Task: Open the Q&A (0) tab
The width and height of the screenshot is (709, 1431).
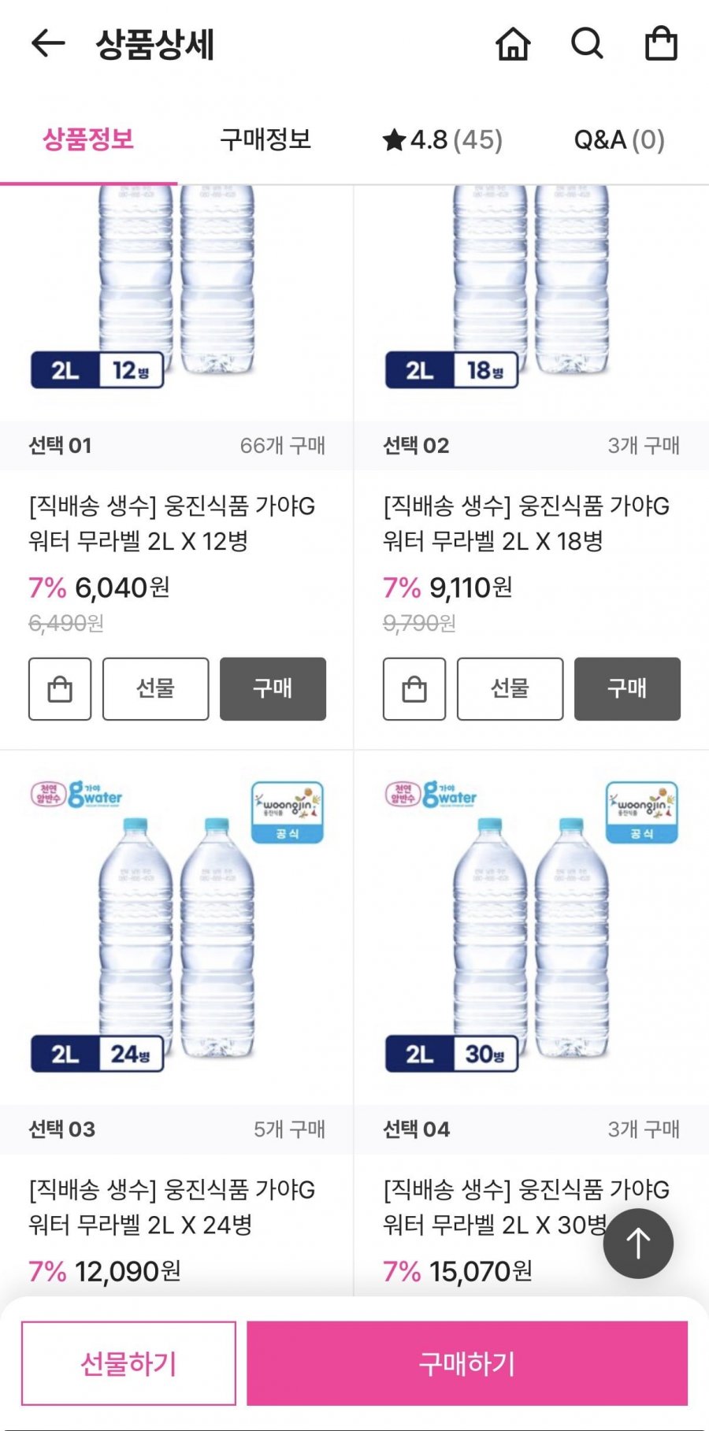Action: [619, 140]
